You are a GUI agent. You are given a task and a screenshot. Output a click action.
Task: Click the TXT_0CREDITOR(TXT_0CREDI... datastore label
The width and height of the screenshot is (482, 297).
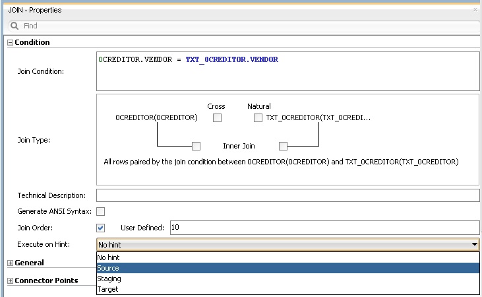click(318, 118)
